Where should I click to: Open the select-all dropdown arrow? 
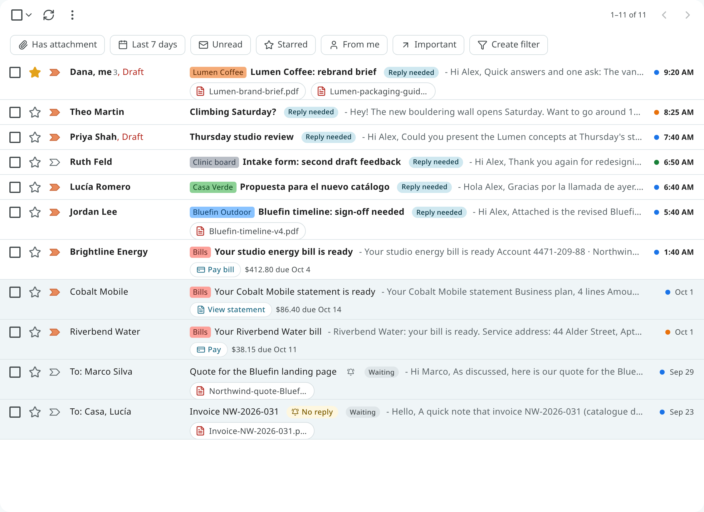[29, 15]
